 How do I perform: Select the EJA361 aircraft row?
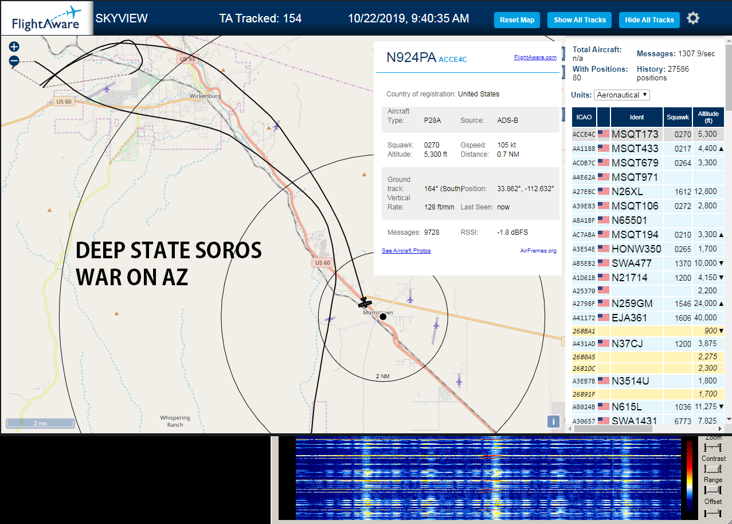click(648, 317)
